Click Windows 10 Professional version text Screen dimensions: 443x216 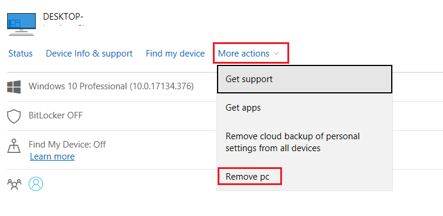pyautogui.click(x=111, y=86)
